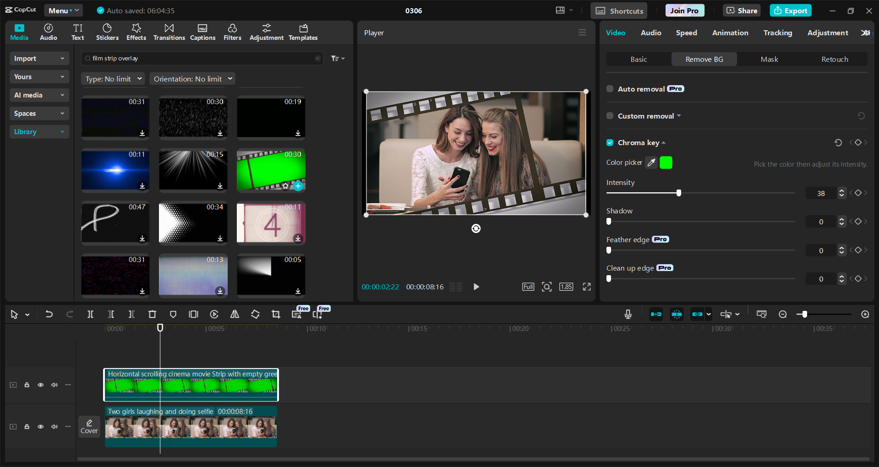Image resolution: width=879 pixels, height=467 pixels.
Task: Disable the Chroma key checkbox
Action: [x=610, y=142]
